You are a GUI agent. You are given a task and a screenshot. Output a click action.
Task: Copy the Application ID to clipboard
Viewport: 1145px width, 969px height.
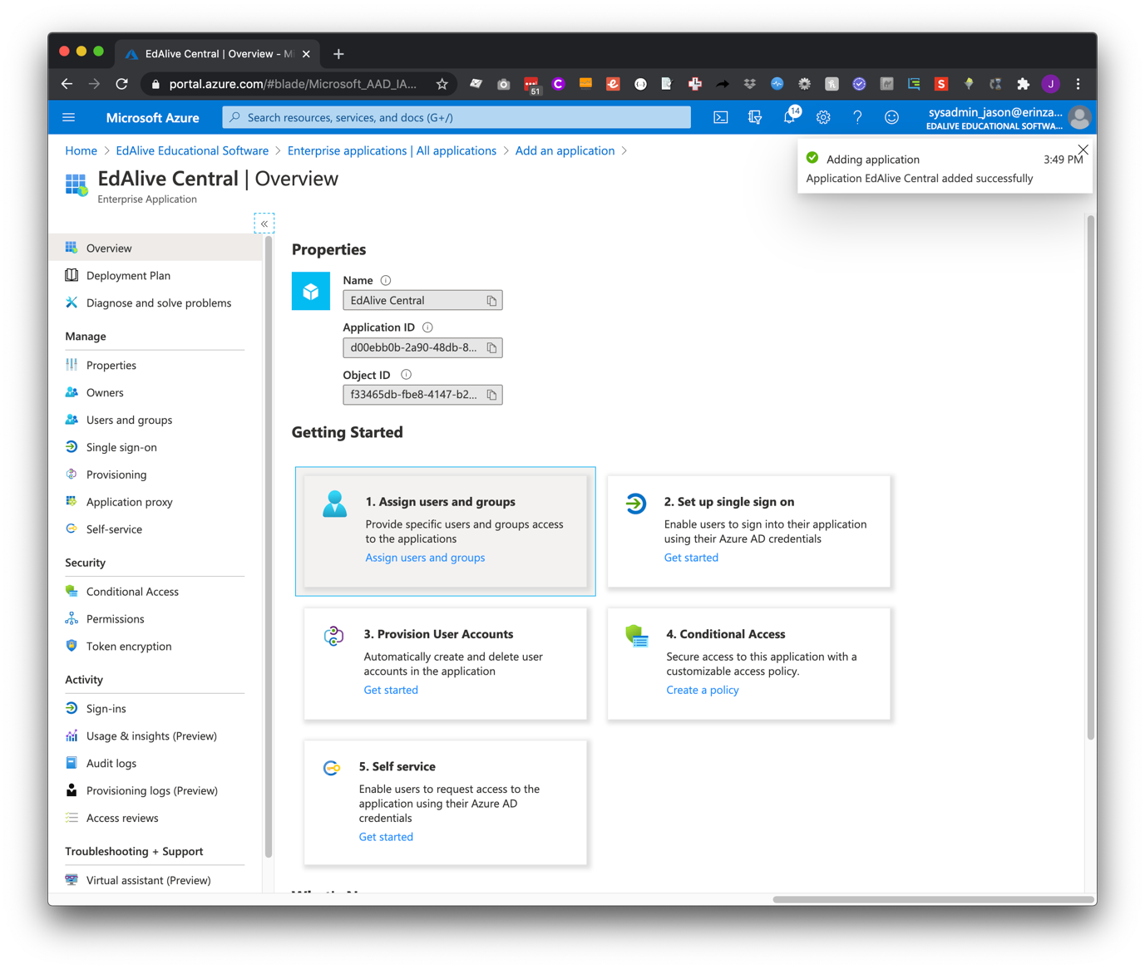491,348
